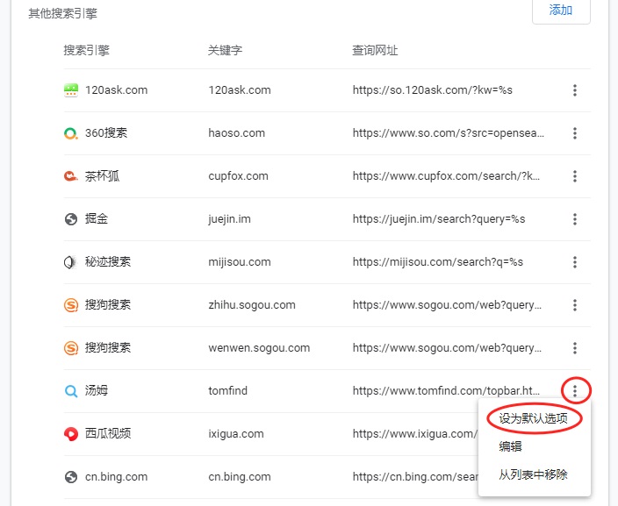Click keyword mijisou.com

point(240,262)
